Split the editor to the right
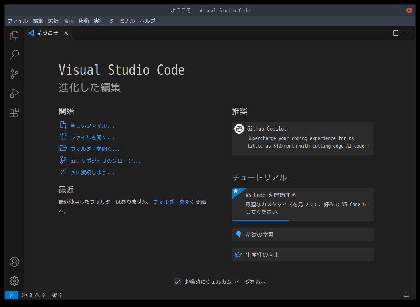 396,33
